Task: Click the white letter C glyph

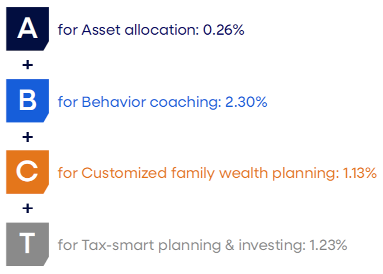Action: (27, 171)
